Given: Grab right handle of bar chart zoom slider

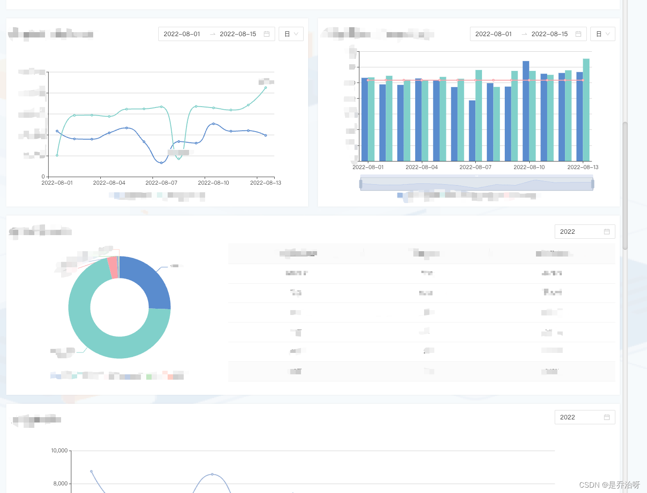Looking at the screenshot, I should pos(593,184).
